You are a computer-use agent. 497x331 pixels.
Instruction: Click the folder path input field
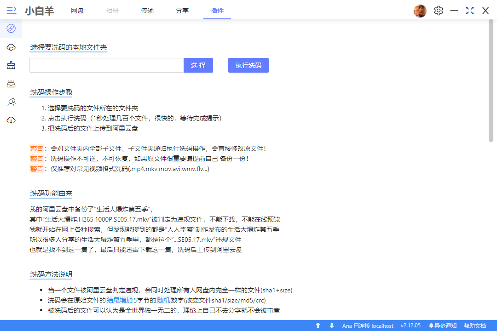106,65
